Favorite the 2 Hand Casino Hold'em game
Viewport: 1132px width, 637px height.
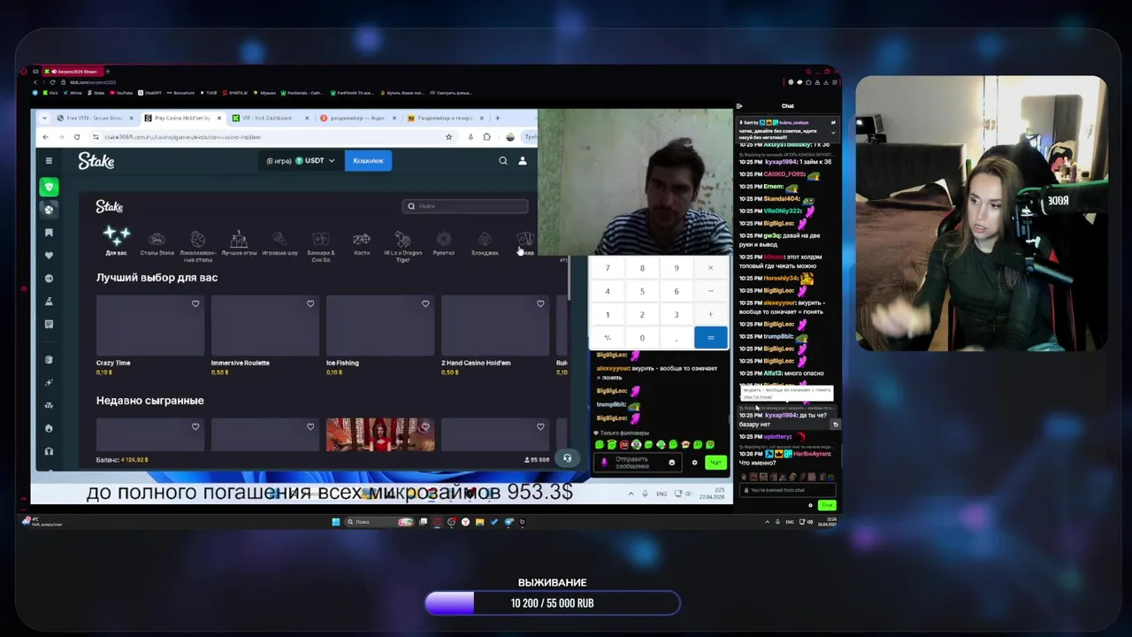click(x=540, y=303)
